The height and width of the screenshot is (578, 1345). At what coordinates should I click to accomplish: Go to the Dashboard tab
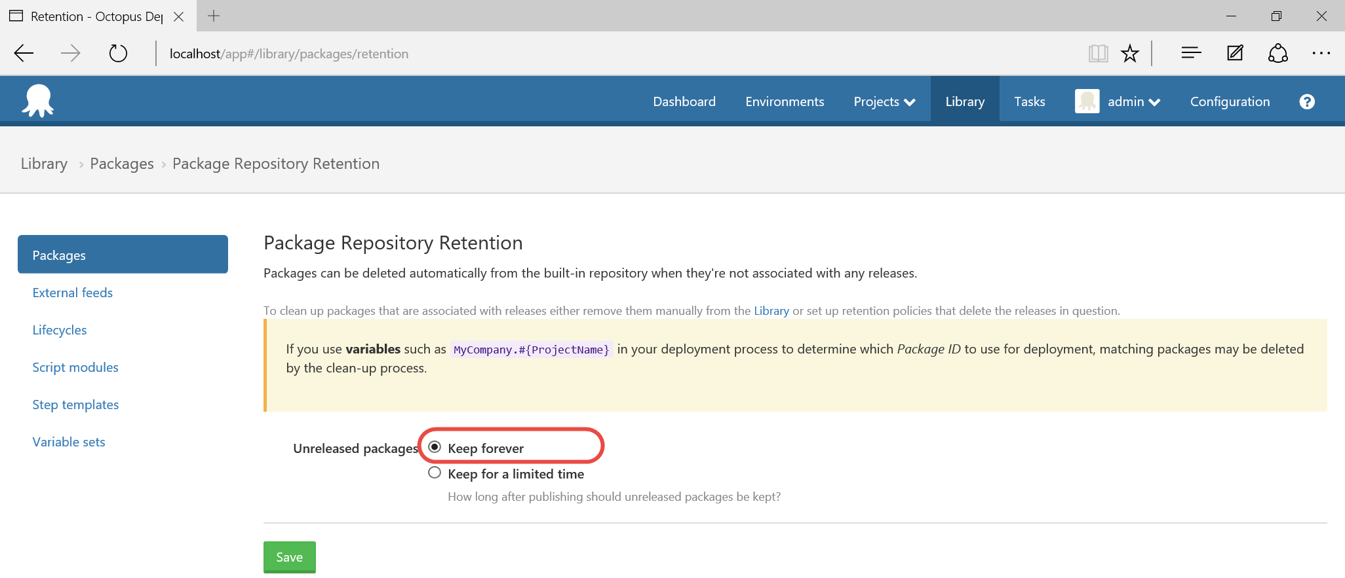pyautogui.click(x=684, y=101)
